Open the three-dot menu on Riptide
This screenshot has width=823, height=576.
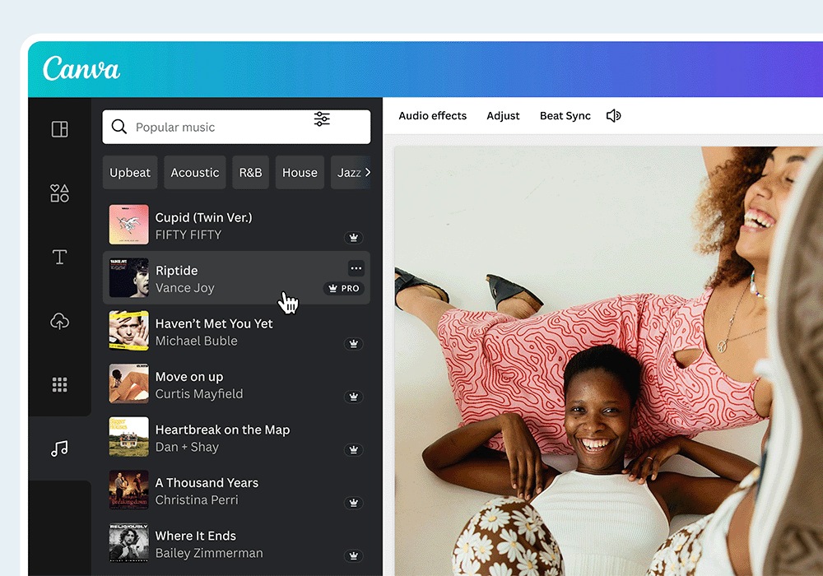pos(356,268)
